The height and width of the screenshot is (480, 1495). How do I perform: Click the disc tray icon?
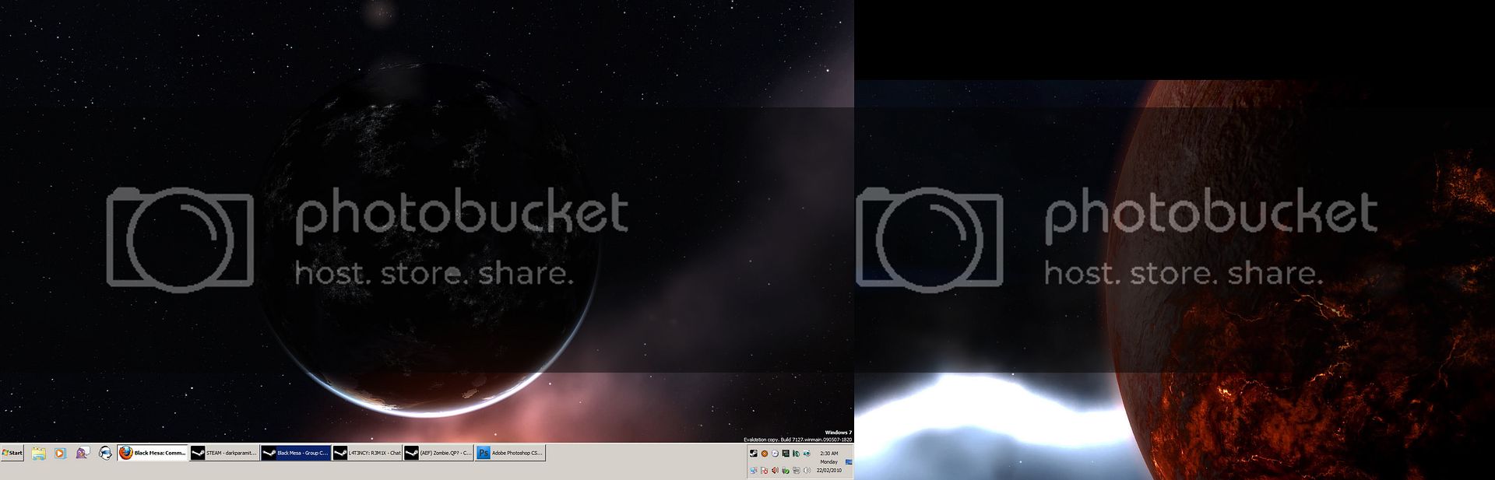(x=775, y=454)
